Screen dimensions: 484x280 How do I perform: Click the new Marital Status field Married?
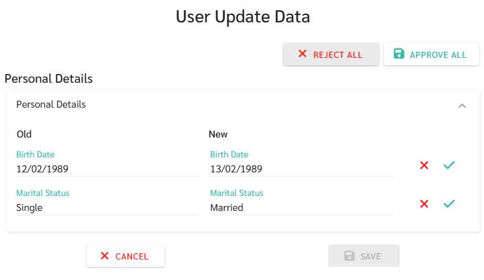[x=301, y=208]
